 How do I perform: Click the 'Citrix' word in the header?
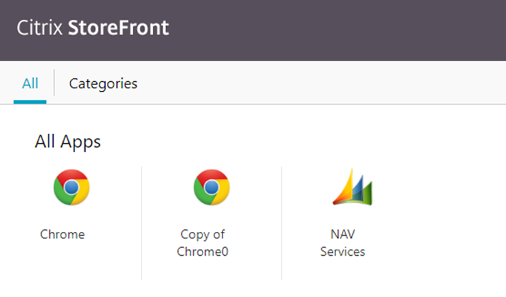(x=40, y=29)
